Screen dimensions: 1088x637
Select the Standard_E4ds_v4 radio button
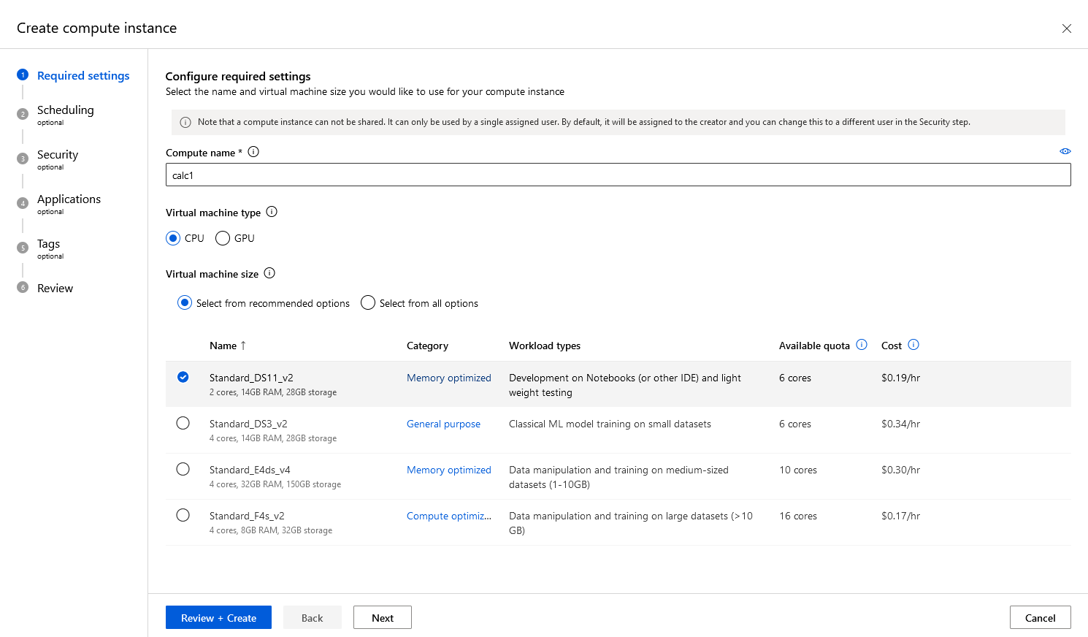coord(183,470)
